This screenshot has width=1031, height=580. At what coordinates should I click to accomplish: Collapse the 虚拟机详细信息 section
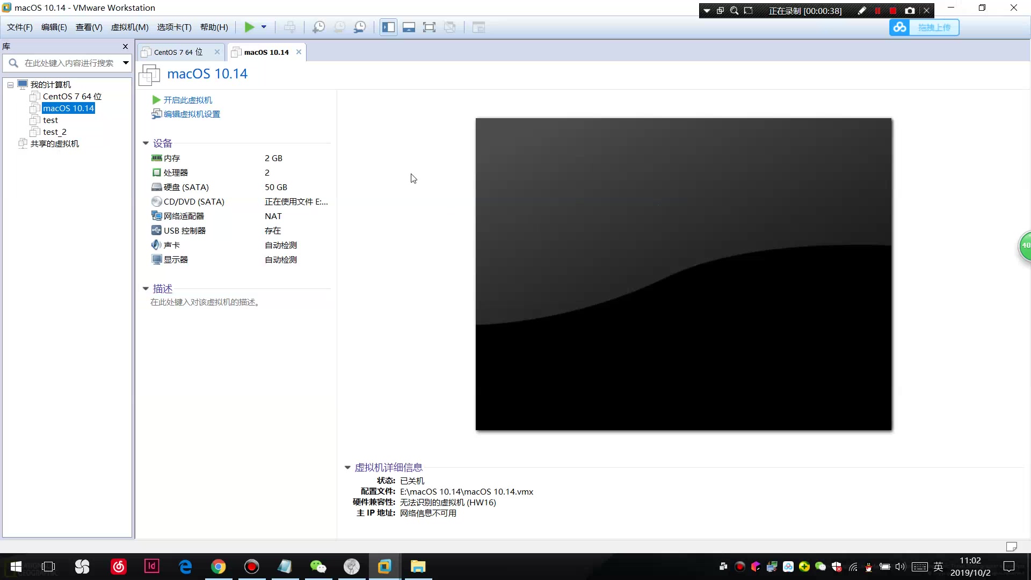347,468
